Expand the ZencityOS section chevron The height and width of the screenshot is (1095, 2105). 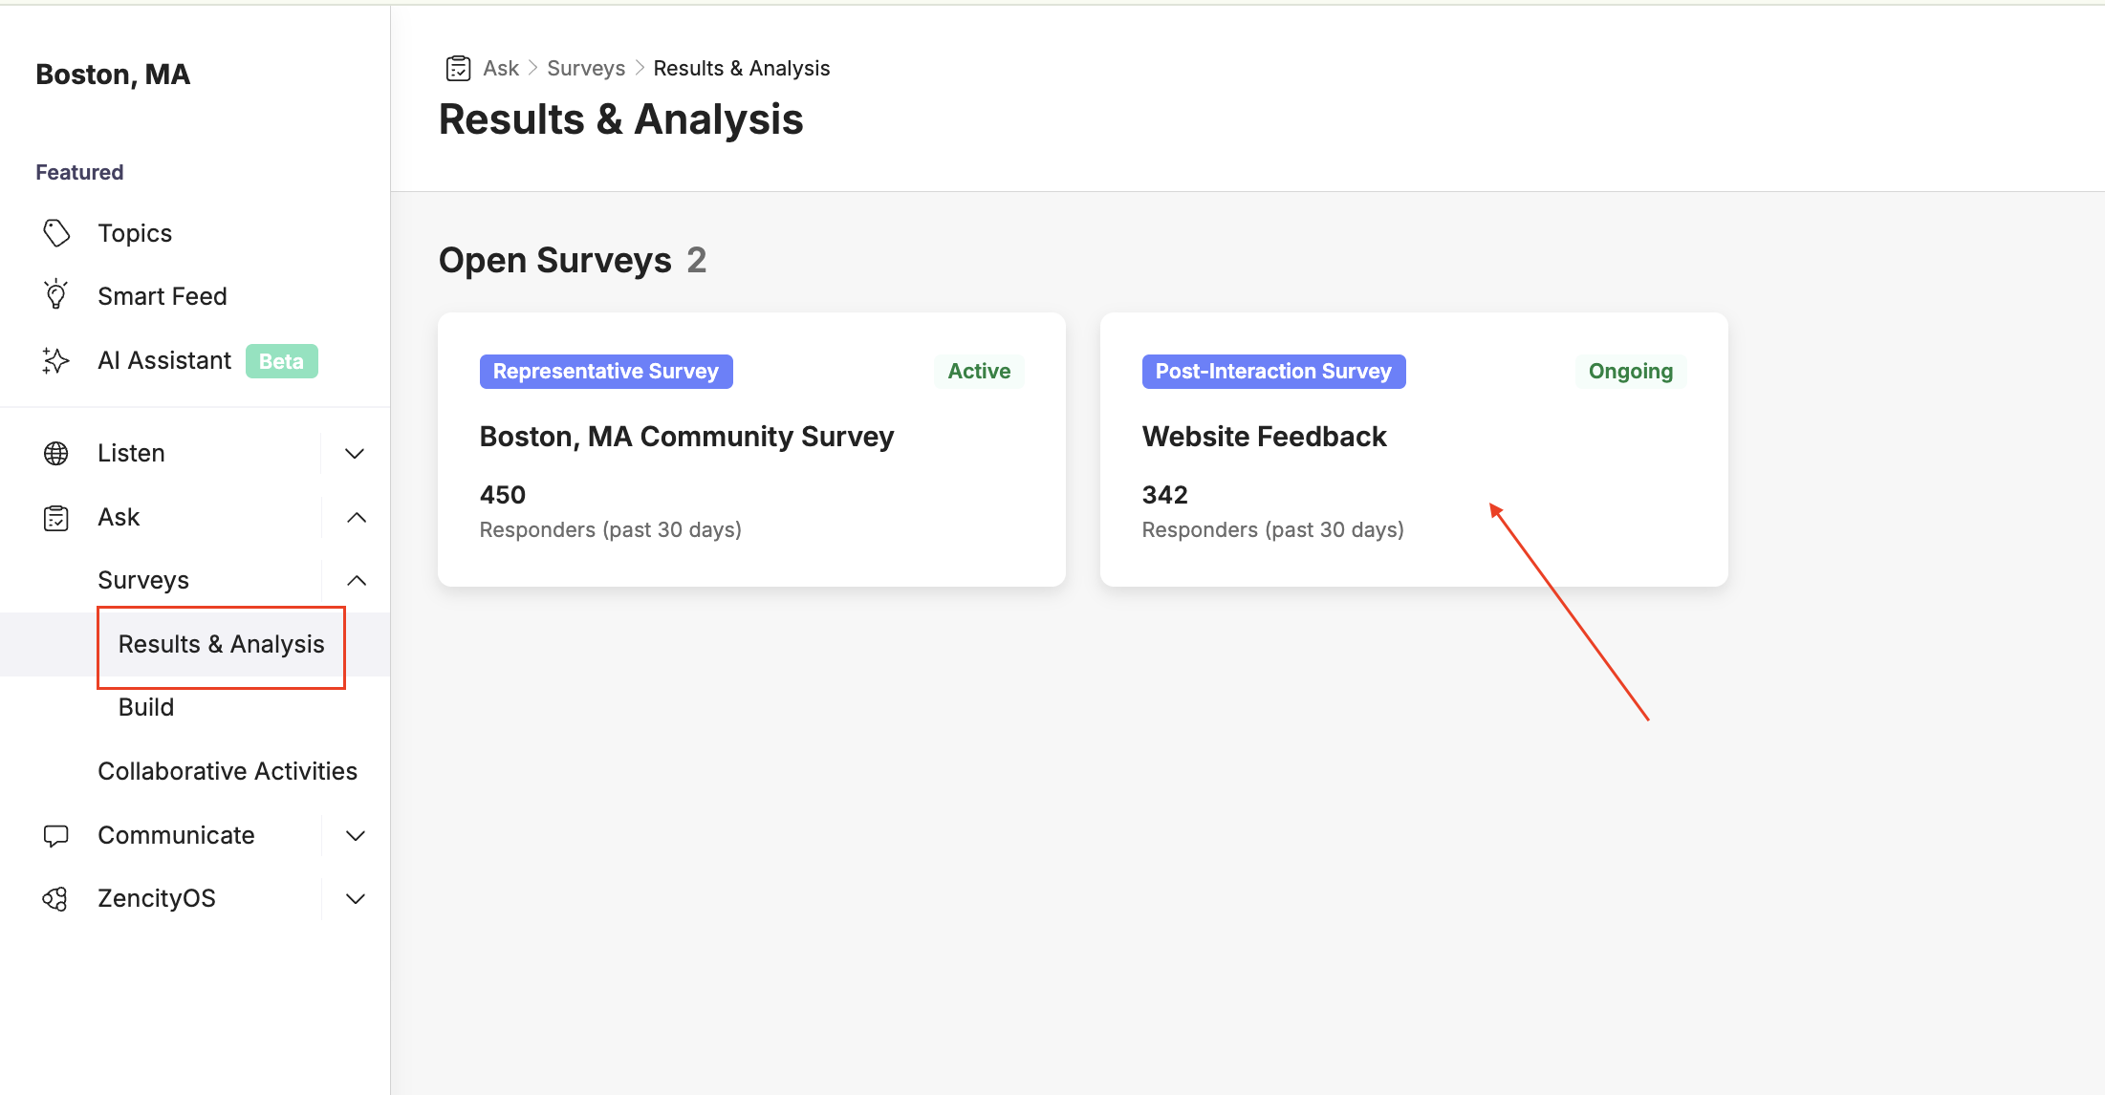(355, 898)
